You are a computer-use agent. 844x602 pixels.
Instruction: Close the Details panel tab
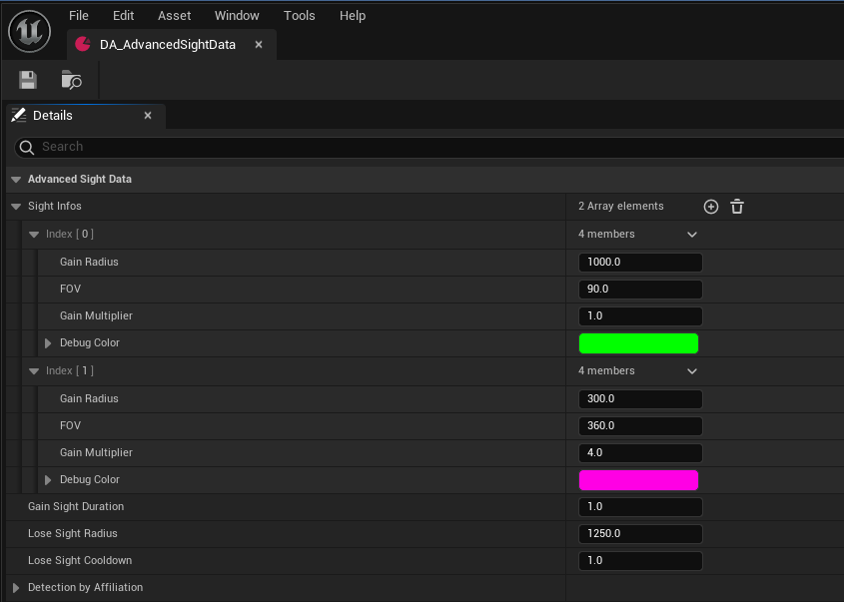coord(148,115)
